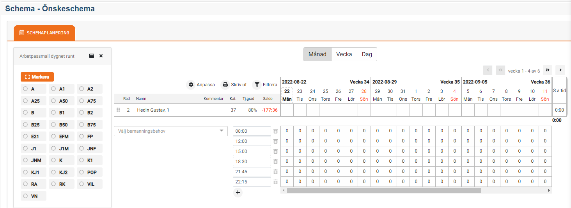Screen dimensions: 571x208
Task: Sort by Namn column header
Action: [141, 99]
